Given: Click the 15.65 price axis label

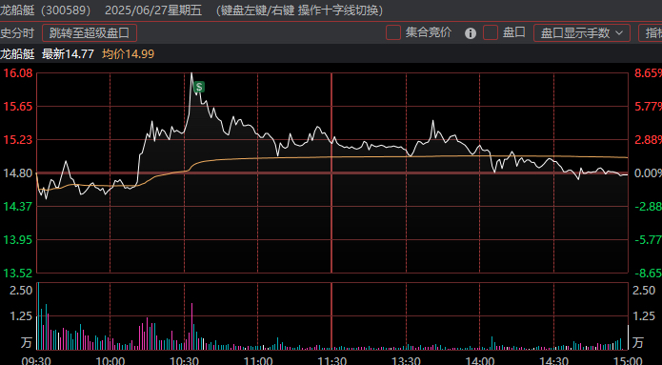Looking at the screenshot, I should point(18,107).
